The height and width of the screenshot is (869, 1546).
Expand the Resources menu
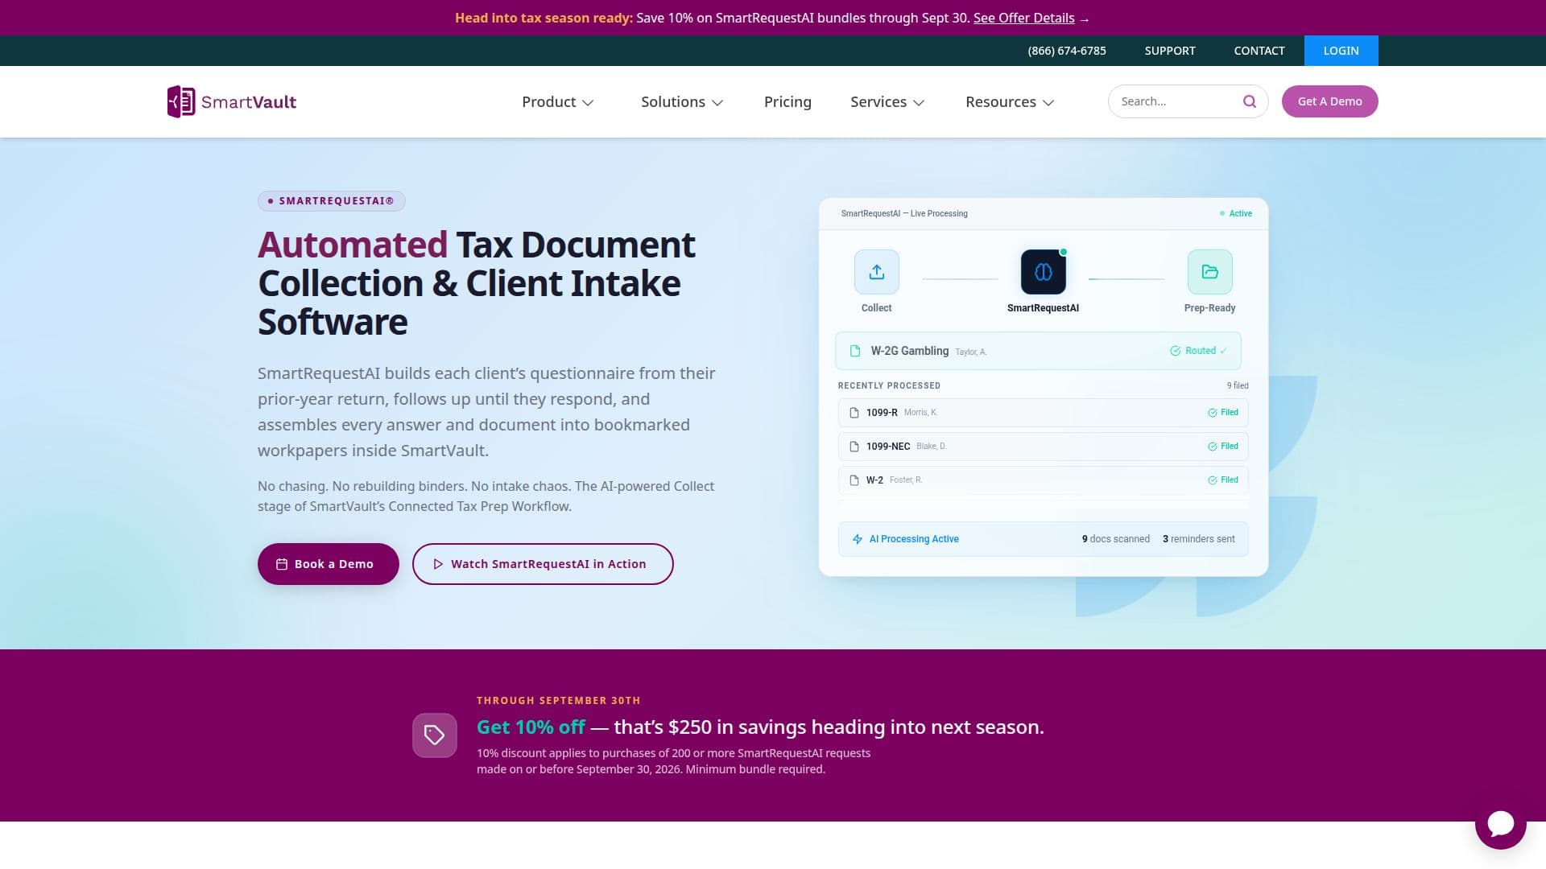[x=1010, y=102]
